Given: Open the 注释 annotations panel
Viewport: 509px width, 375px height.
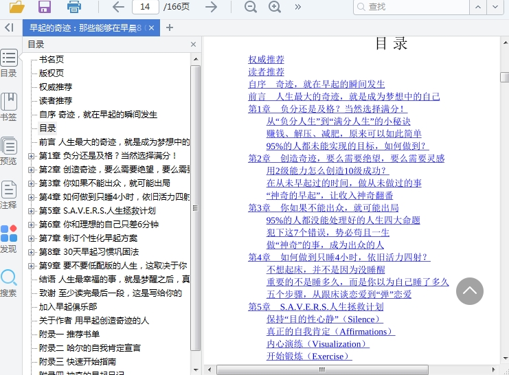Looking at the screenshot, I should click(9, 195).
